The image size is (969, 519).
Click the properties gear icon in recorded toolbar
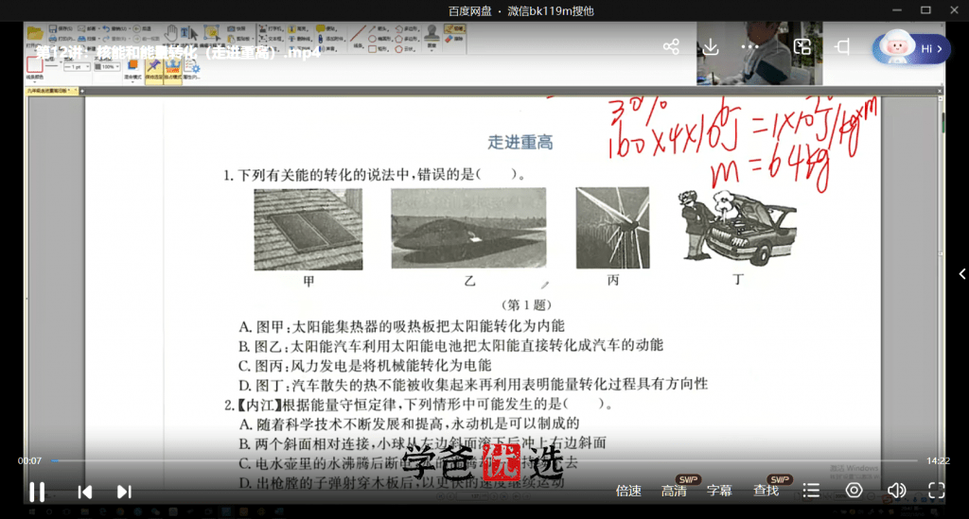coord(192,67)
